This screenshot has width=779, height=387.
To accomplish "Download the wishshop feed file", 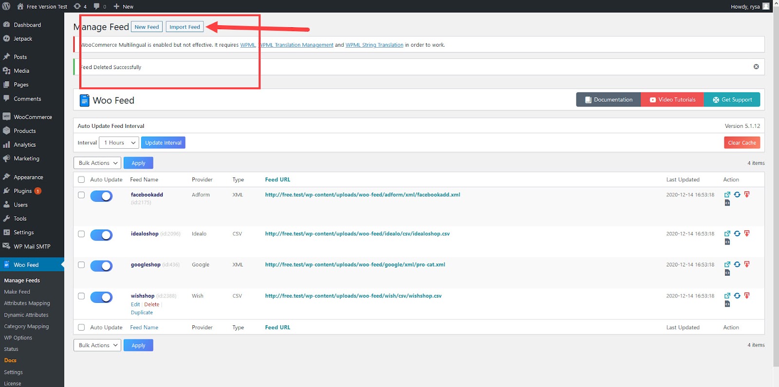I will 747,296.
